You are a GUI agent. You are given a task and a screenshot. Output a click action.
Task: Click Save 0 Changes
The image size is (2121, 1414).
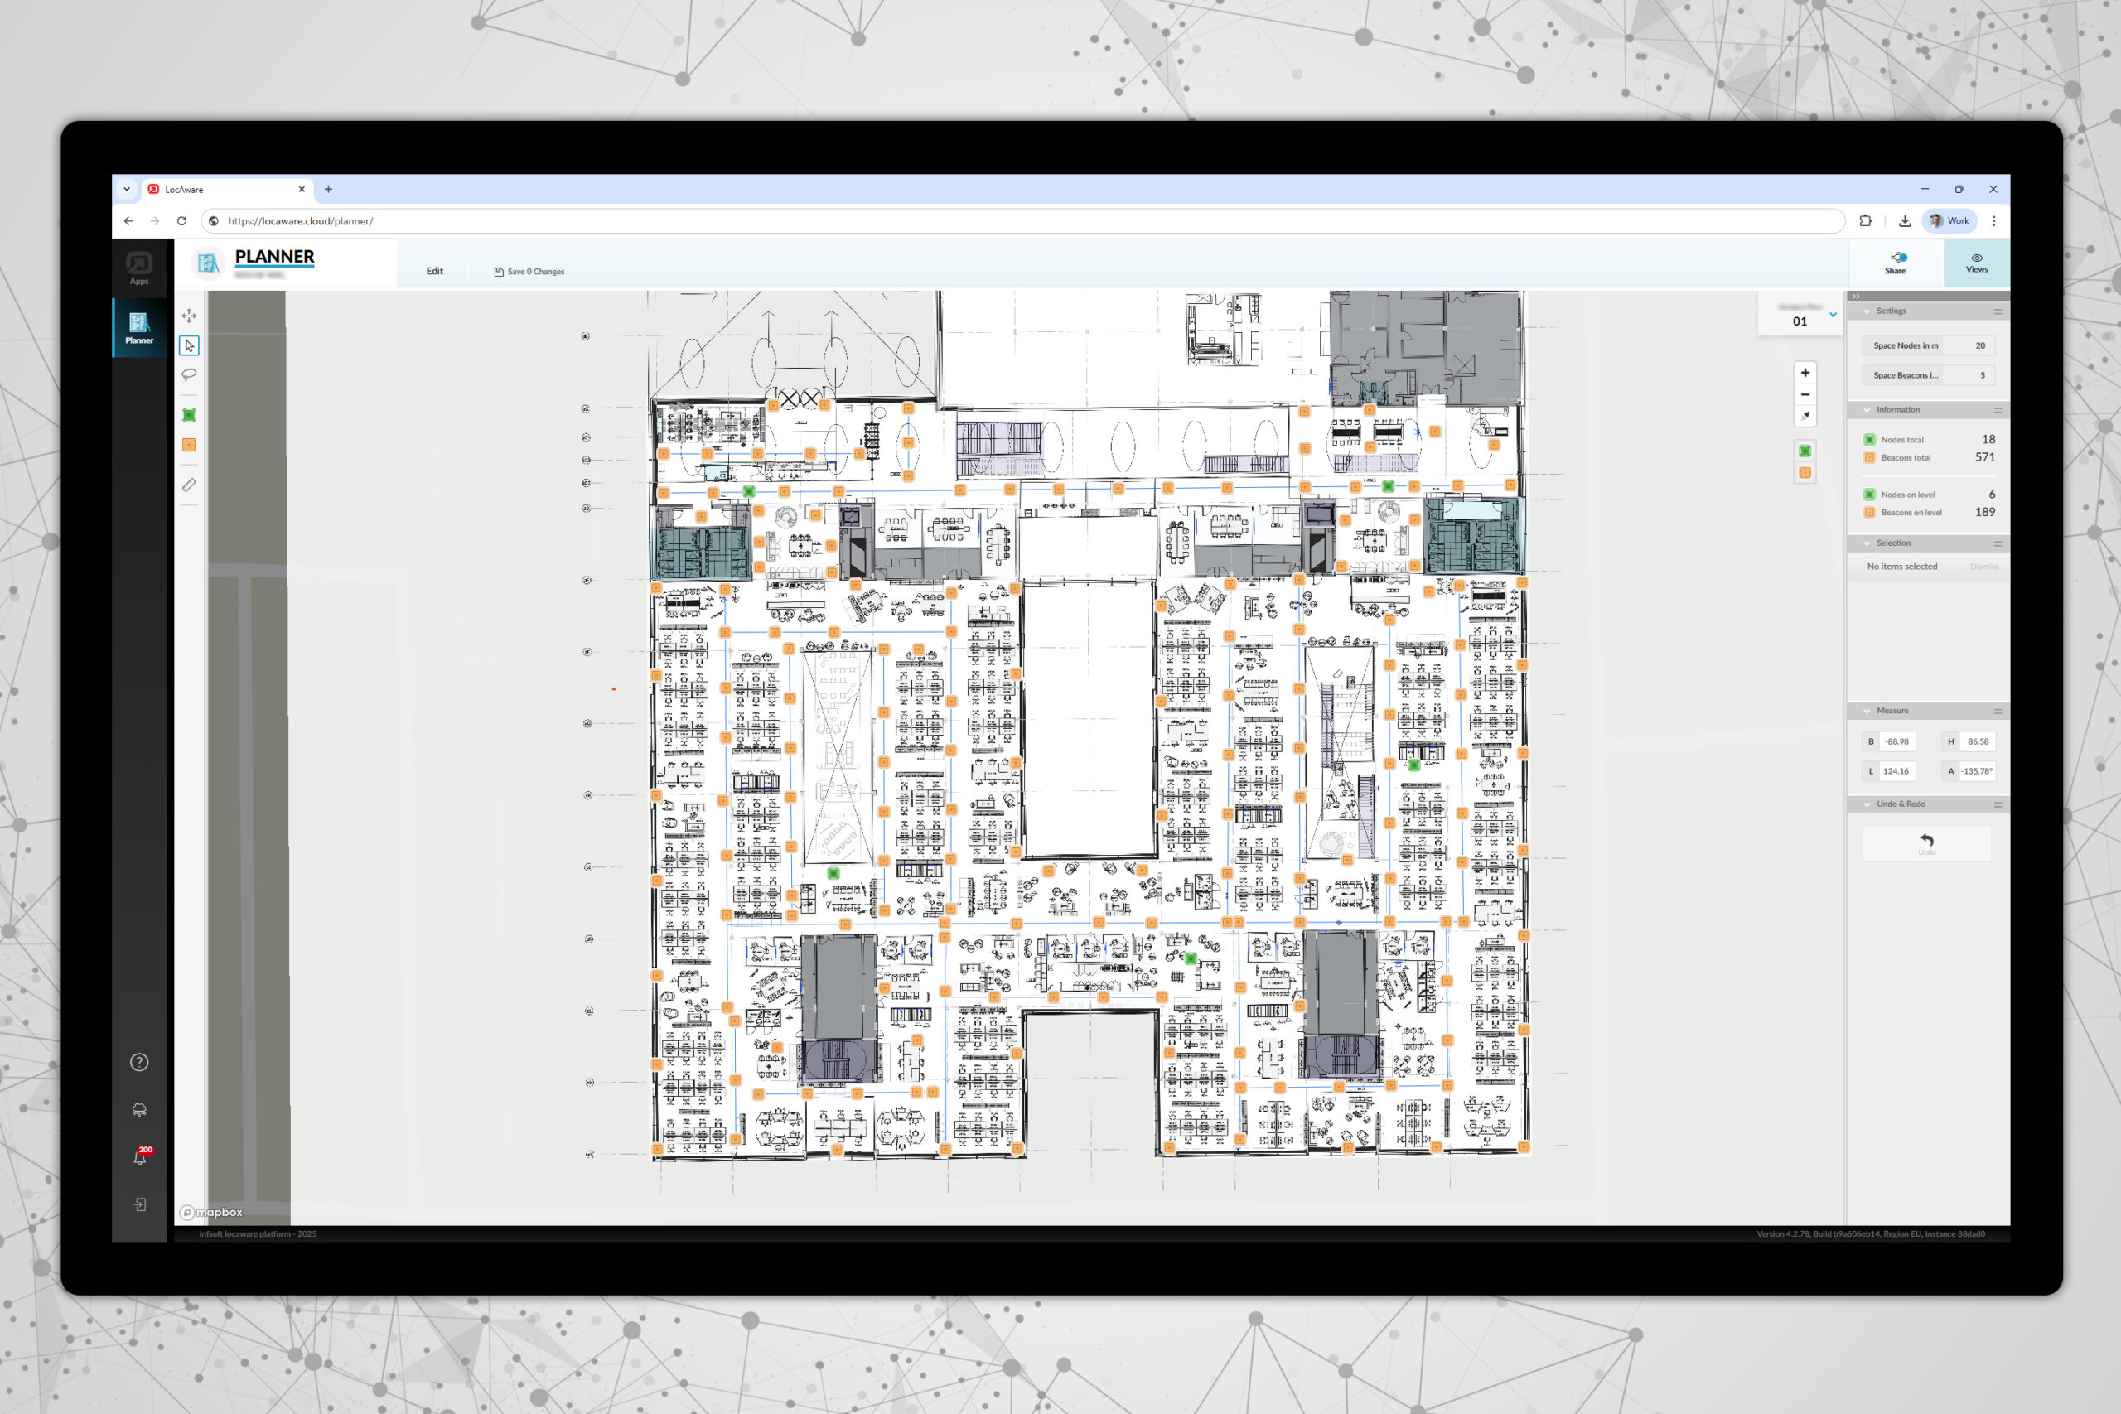click(x=529, y=271)
